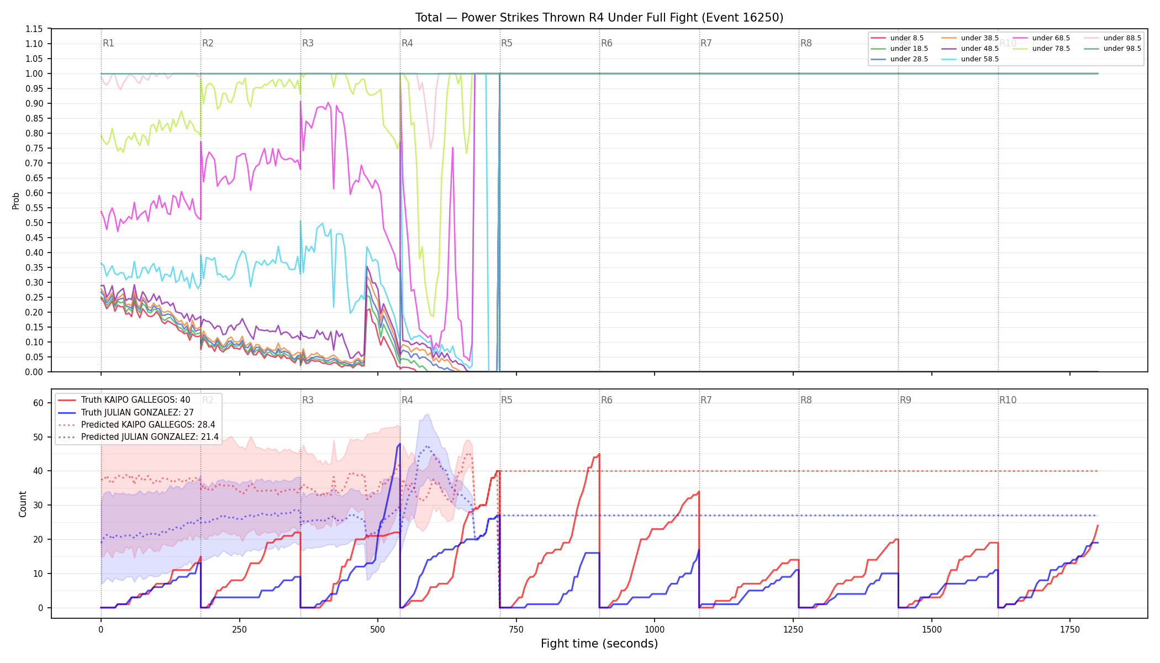
Task: Click the 'under 58.5' legend entry
Action: click(x=970, y=59)
